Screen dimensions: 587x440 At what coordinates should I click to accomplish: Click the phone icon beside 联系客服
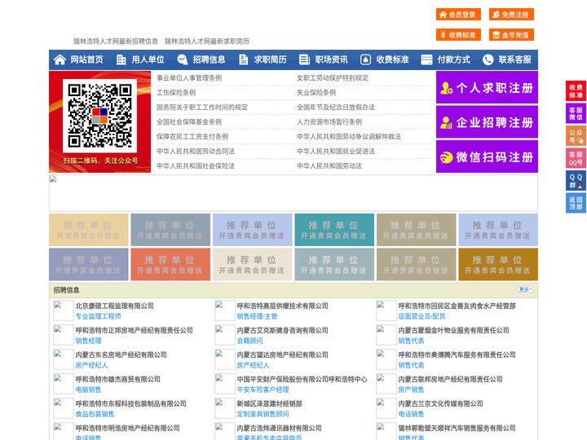(488, 59)
